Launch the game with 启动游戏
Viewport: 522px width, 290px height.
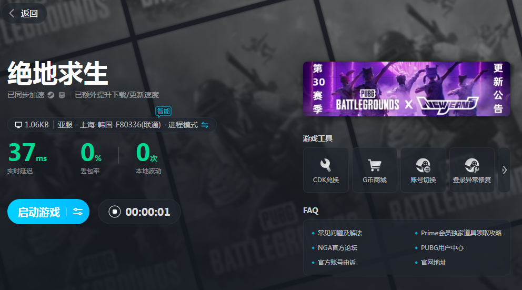pyautogui.click(x=39, y=212)
